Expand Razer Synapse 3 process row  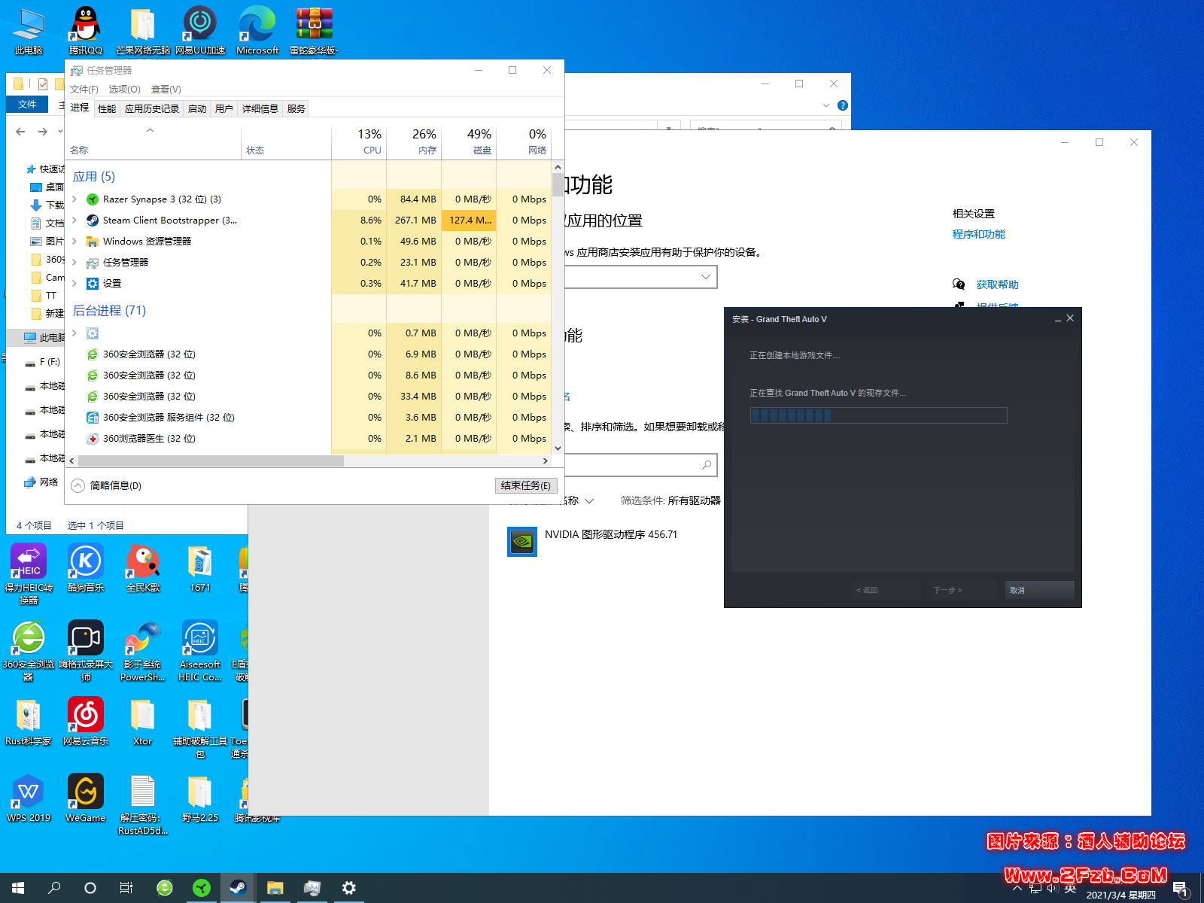click(74, 199)
